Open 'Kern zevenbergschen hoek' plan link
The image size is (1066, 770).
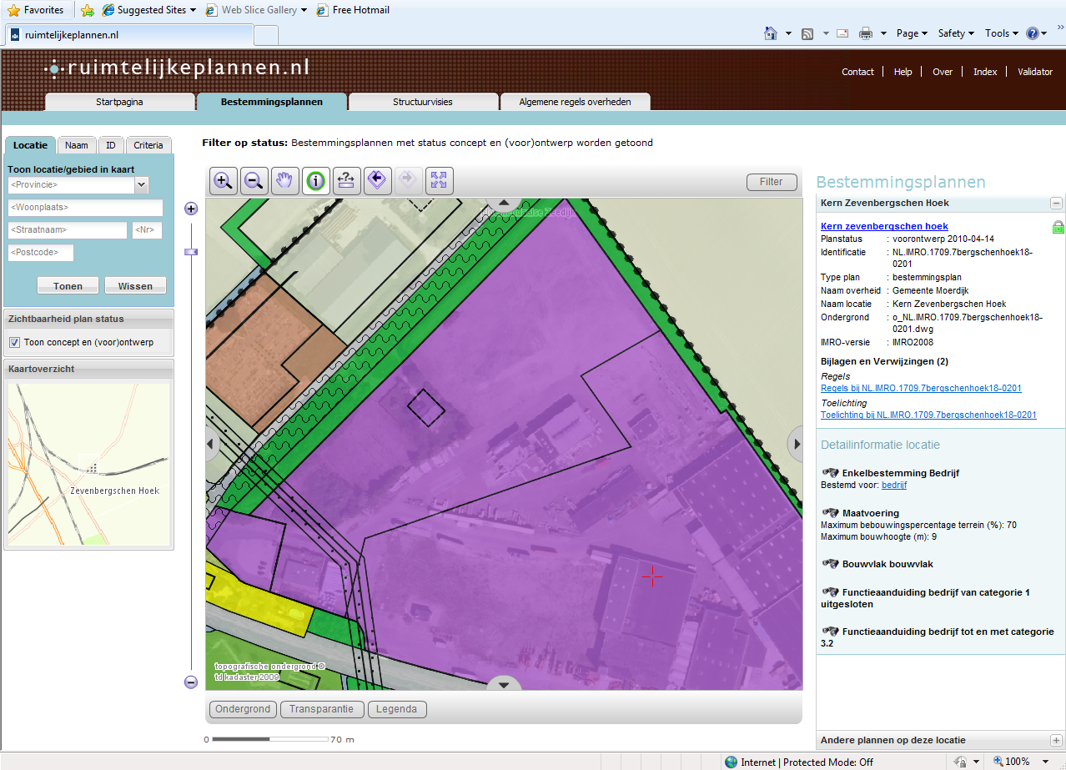tap(884, 226)
